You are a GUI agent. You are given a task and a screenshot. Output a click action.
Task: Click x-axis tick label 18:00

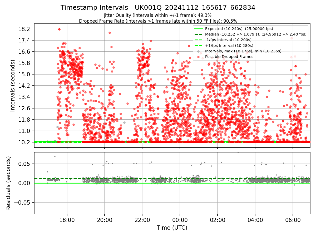67,220
